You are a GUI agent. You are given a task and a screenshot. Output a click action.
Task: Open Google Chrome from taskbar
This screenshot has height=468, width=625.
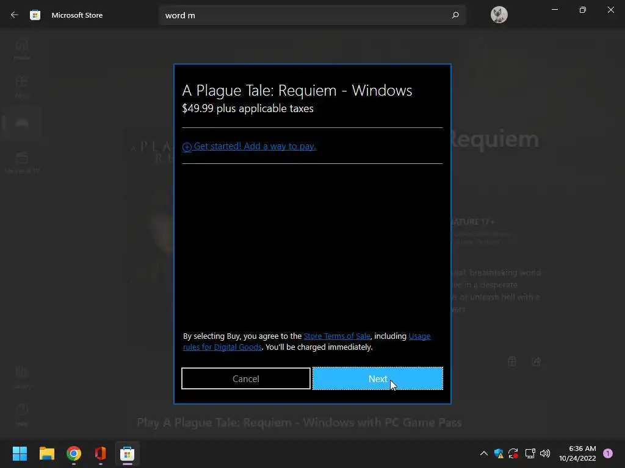[74, 453]
